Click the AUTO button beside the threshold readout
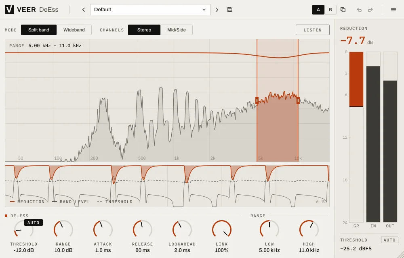Screen dimensions: 404x258 pyautogui.click(x=389, y=240)
